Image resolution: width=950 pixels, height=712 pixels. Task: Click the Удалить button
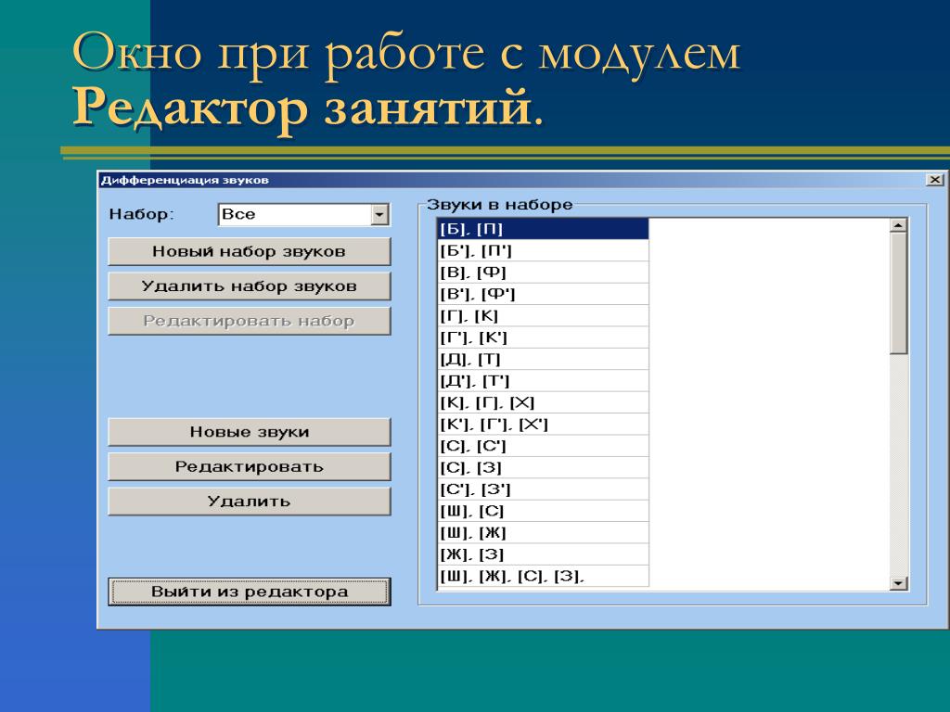point(249,502)
